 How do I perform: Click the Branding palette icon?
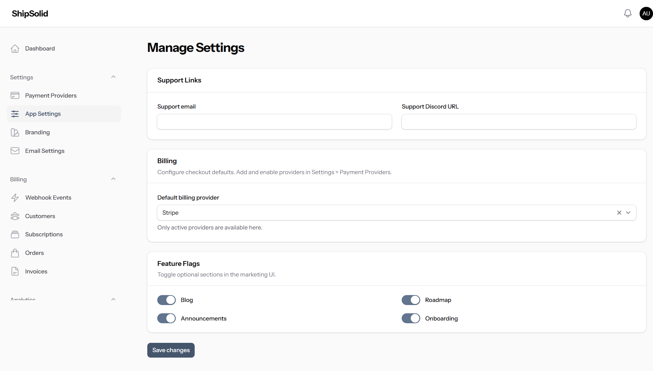pos(15,133)
